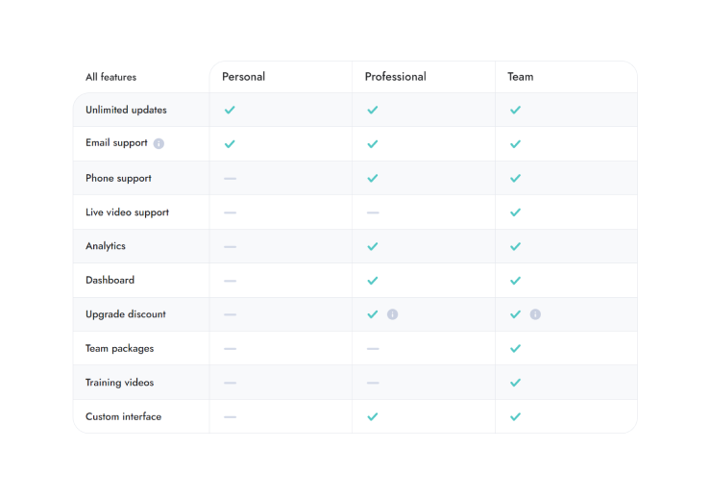Viewport: 711px width, 499px height.
Task: Click info icon in Professional Upgrade discount cell
Action: [x=392, y=314]
